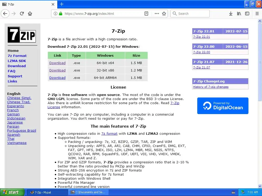Open the hamburger application menu
Image resolution: width=262 pixels, height=196 pixels.
pos(257,14)
